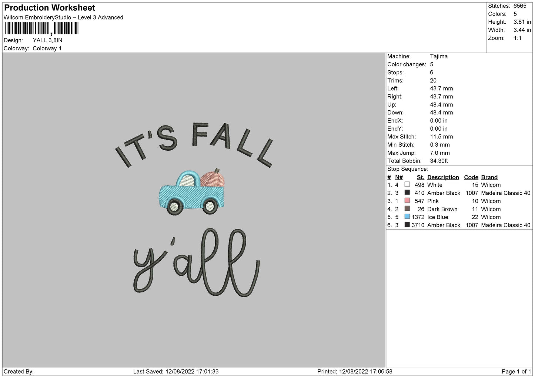The image size is (535, 378).
Task: Click the Max Stitch value "11.5 mm"
Action: (441, 137)
